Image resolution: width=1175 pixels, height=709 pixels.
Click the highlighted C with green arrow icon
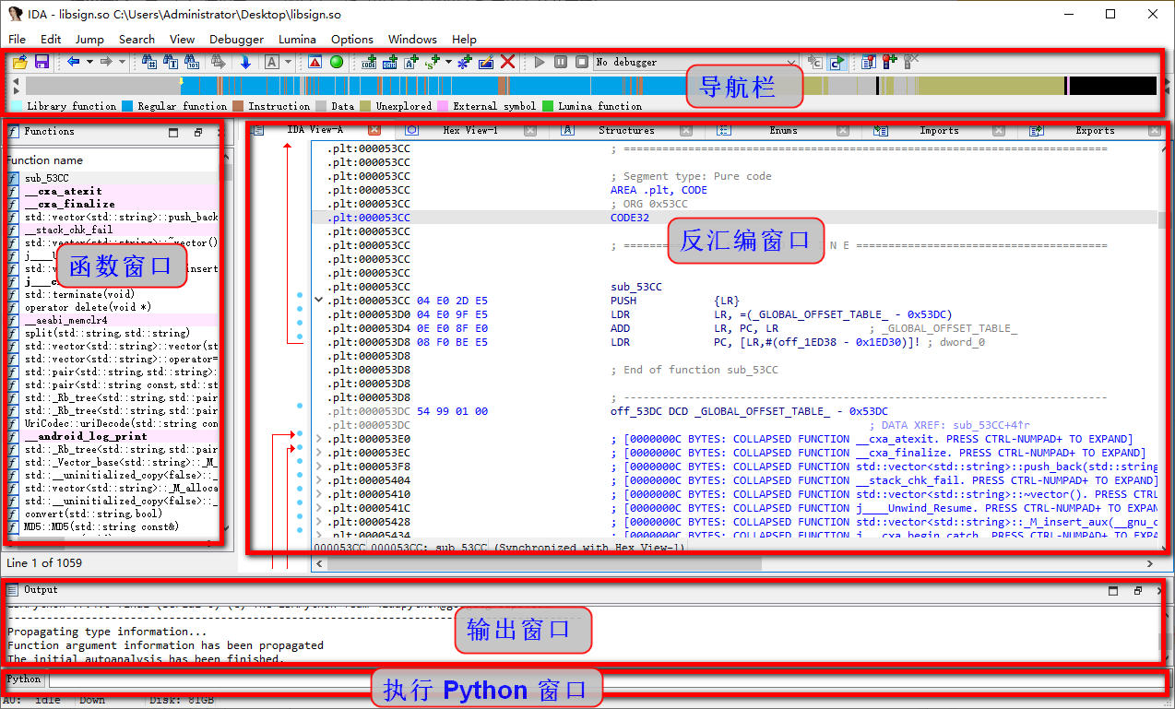pyautogui.click(x=837, y=62)
